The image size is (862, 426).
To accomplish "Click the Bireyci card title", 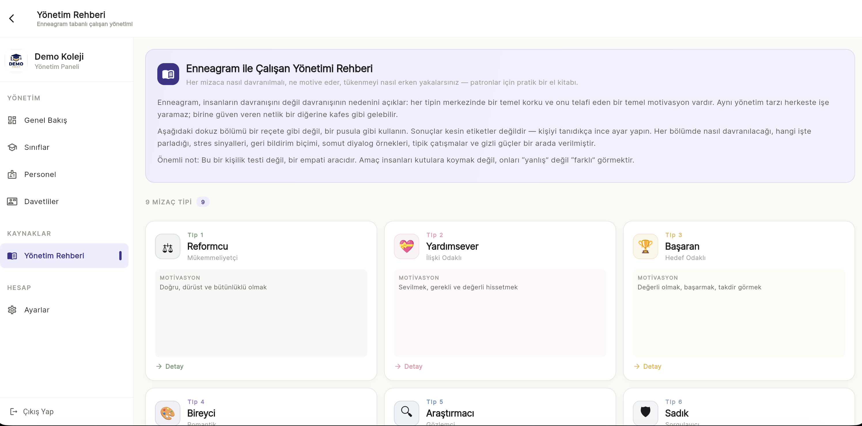I will (x=201, y=413).
